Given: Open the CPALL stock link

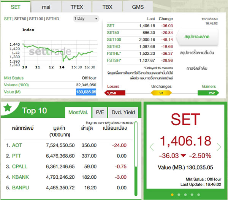Looking at the screenshot, I should tap(20, 167).
